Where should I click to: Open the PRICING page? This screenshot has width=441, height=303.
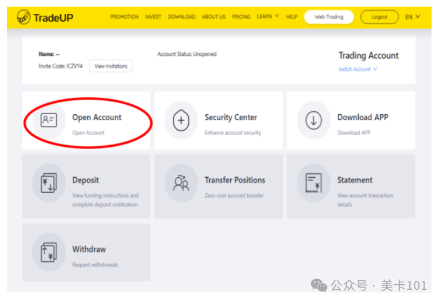241,17
